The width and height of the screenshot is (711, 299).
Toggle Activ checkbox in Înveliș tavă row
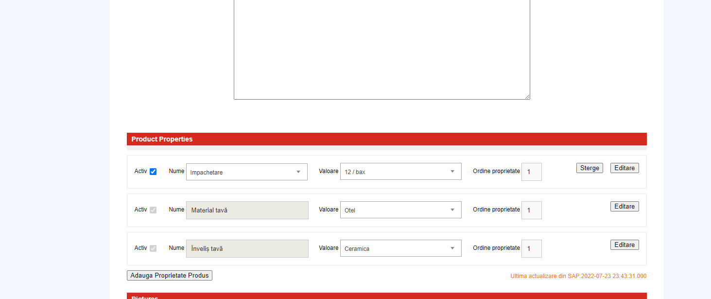pyautogui.click(x=153, y=248)
